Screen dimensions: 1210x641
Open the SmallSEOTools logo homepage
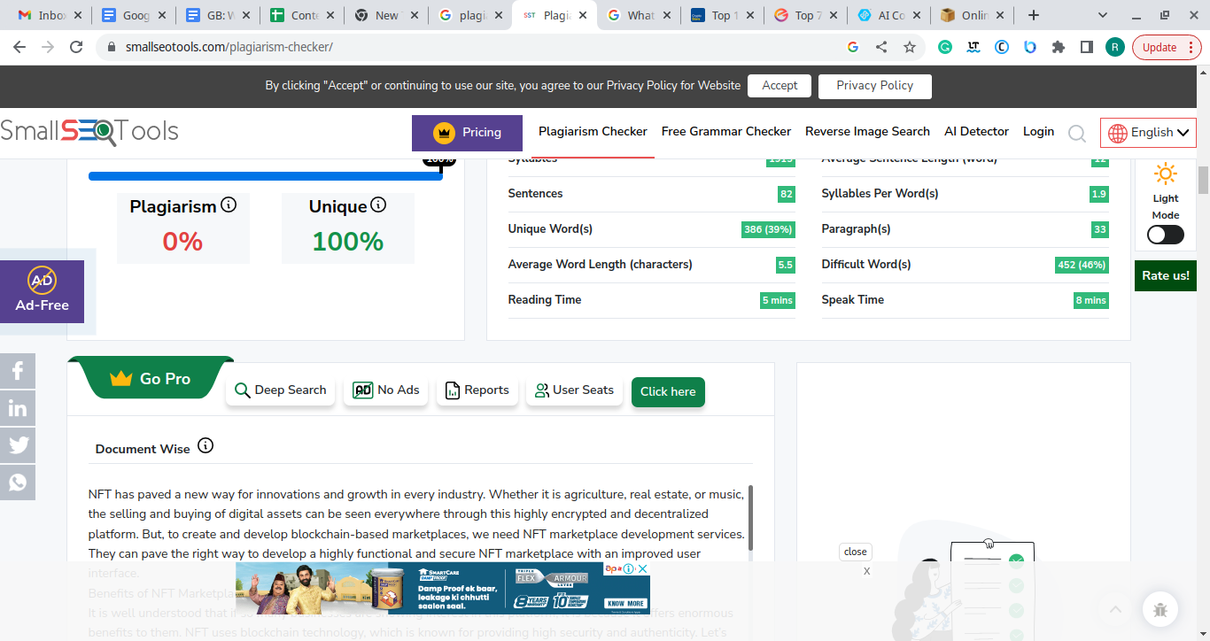coord(89,132)
